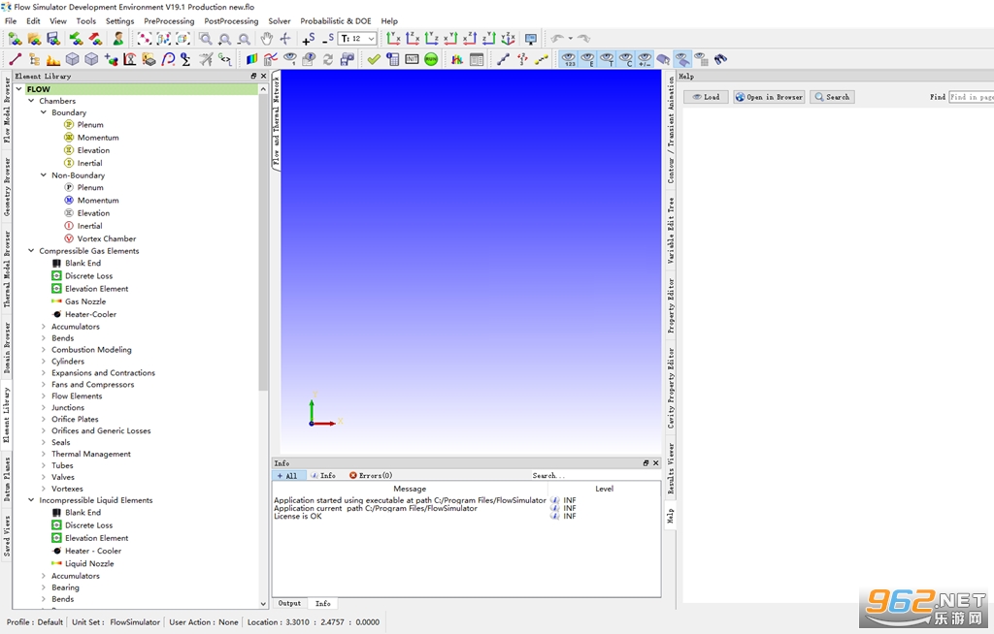The image size is (994, 634).
Task: Click the INIT initialization icon
Action: pyautogui.click(x=412, y=59)
